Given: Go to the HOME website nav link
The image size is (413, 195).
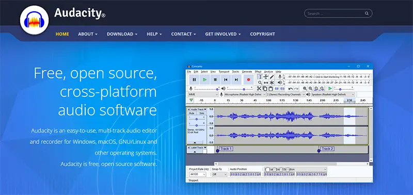Looking at the screenshot, I should 62,34.
